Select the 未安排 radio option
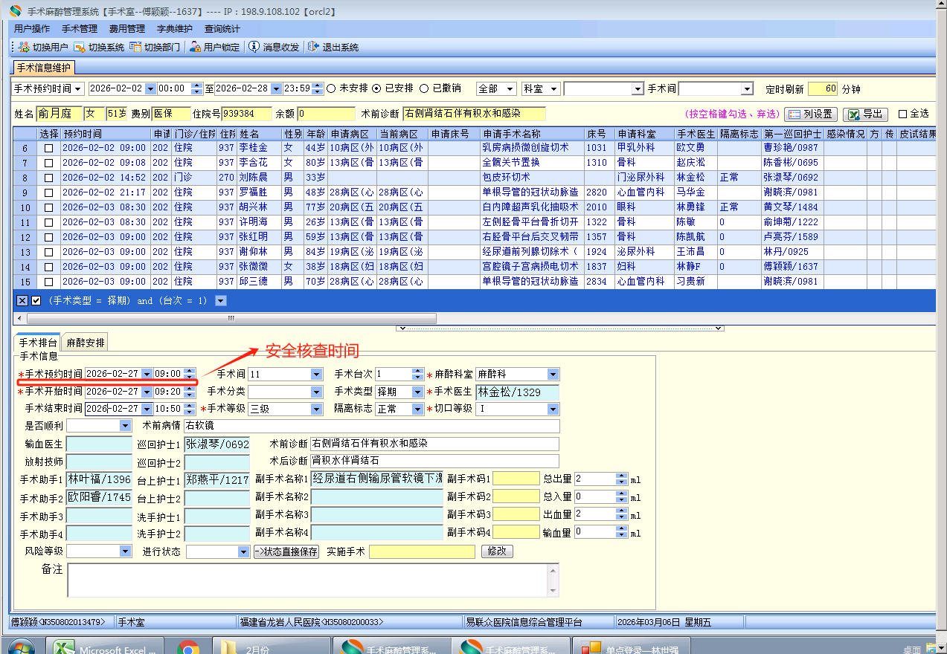Screen dimensions: 947x654 pyautogui.click(x=331, y=88)
